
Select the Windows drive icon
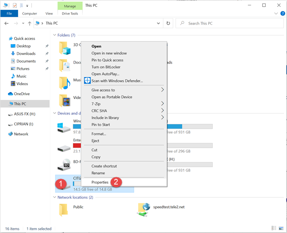coord(63,128)
